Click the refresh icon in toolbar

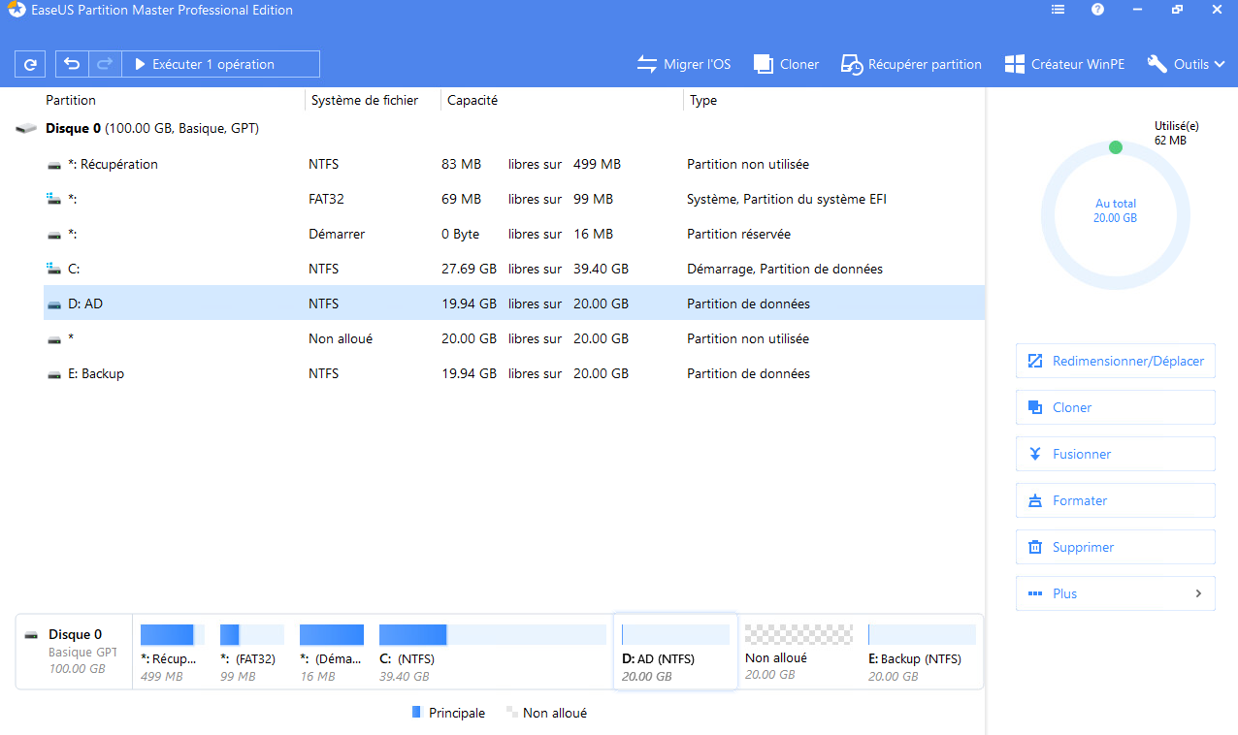point(31,64)
